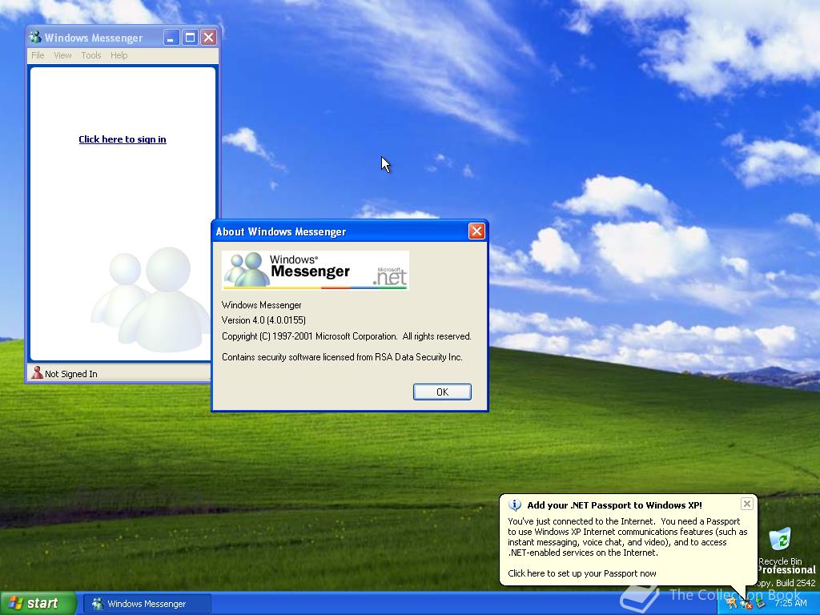Select the Recycle Bin desktop icon

[x=780, y=545]
